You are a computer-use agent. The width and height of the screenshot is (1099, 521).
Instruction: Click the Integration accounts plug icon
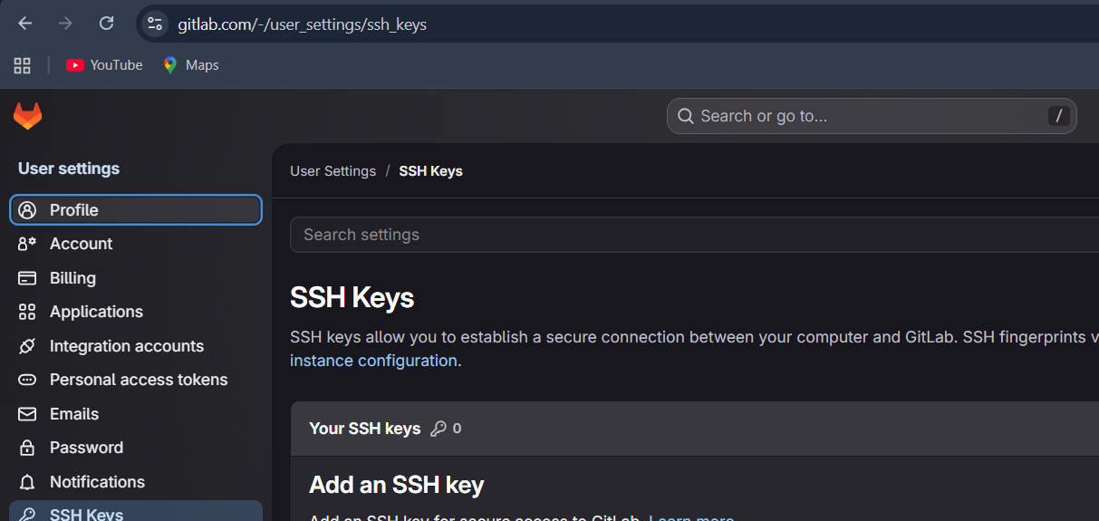point(27,346)
